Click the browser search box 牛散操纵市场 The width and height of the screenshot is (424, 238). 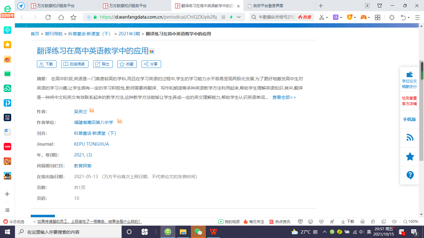click(x=277, y=17)
